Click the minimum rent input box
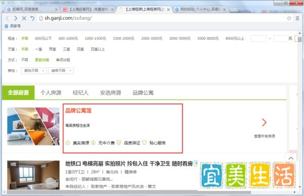This screenshot has width=304, height=196. [x=258, y=38]
